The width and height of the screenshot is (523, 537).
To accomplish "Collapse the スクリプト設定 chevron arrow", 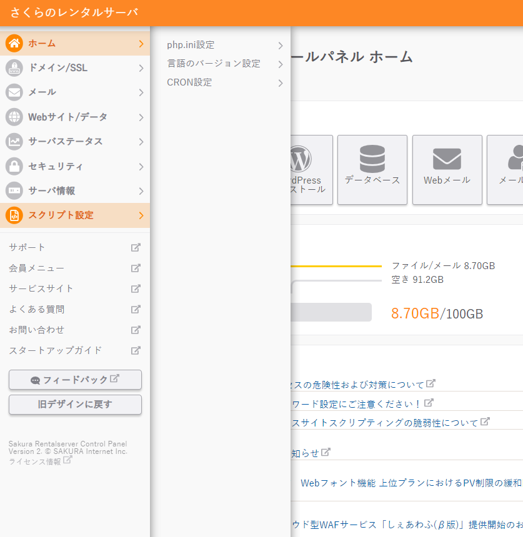I will pyautogui.click(x=141, y=215).
